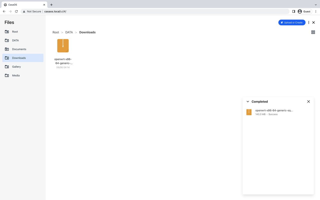Go to DATA in the breadcrumb
Screen dimensions: 320x200
tap(69, 32)
